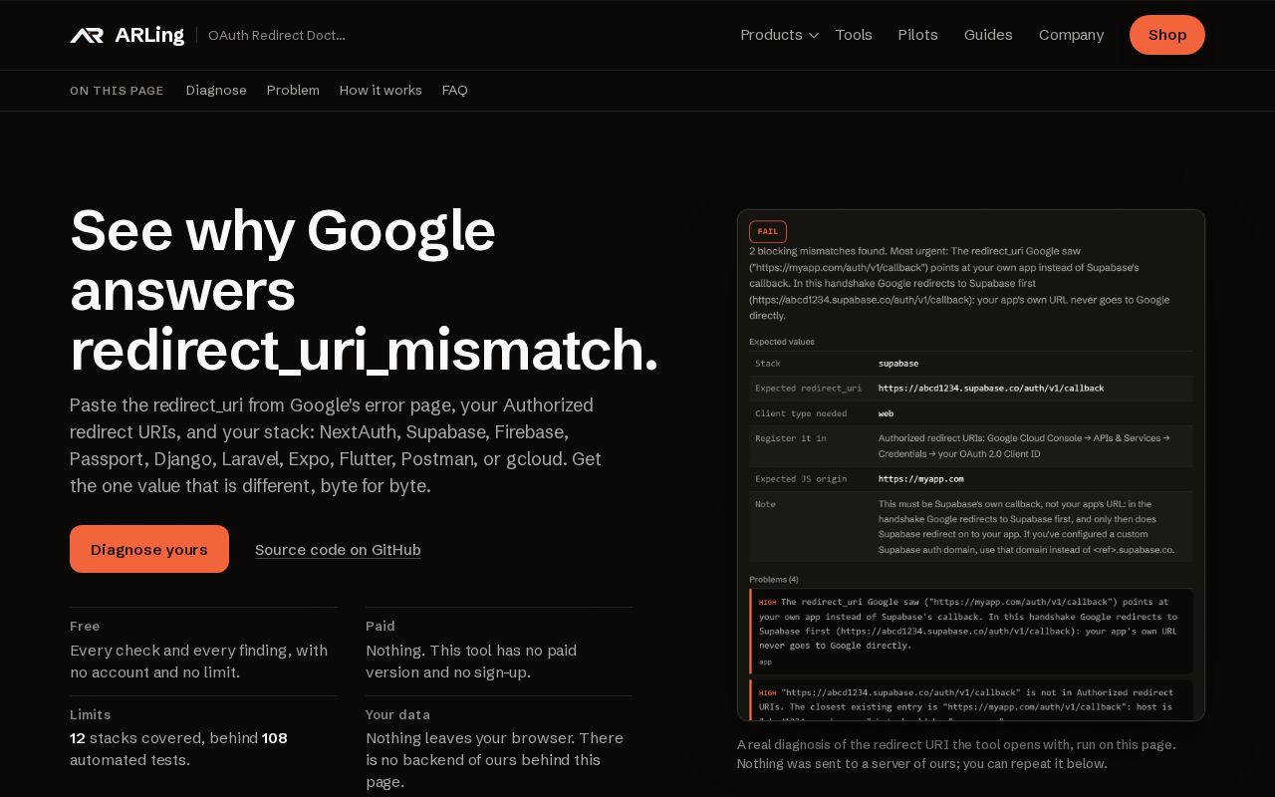
Task: Click the 'Limits' feature heading
Action: point(91,714)
